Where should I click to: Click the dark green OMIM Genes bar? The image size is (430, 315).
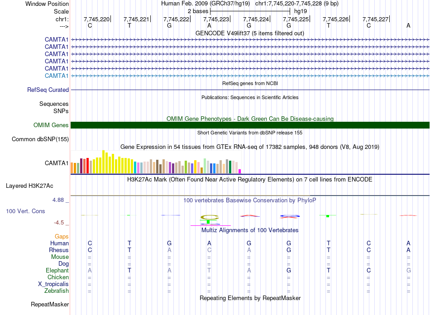[x=250, y=125]
